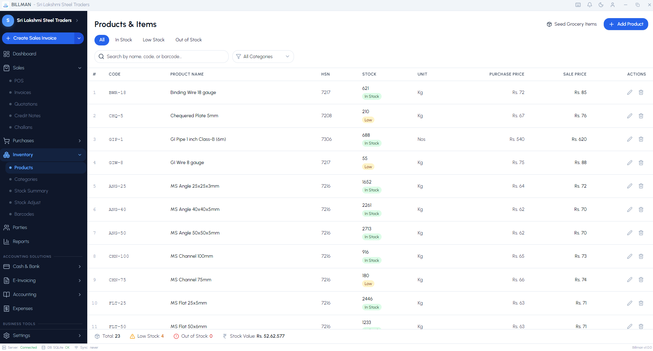
Task: Click the DB SQLite OK status
Action: coord(55,348)
